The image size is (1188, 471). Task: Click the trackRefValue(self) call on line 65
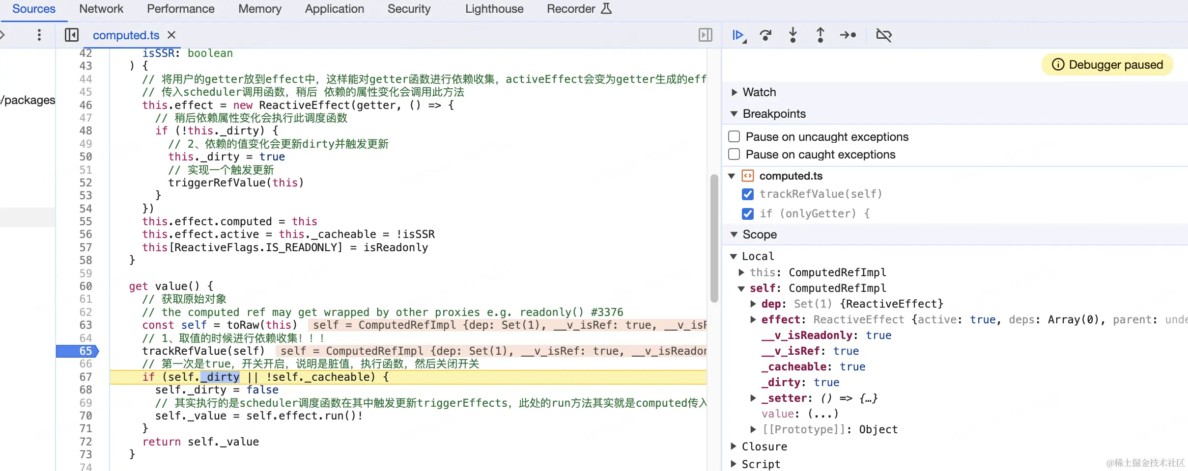tap(203, 351)
